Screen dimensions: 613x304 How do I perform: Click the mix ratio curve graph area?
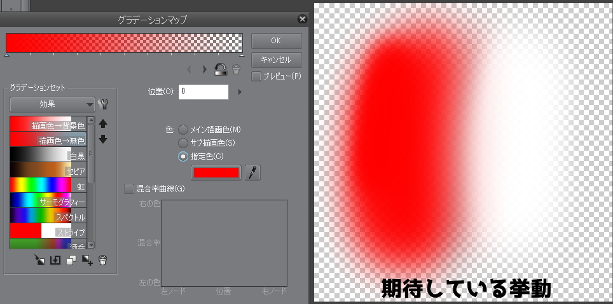tap(224, 243)
